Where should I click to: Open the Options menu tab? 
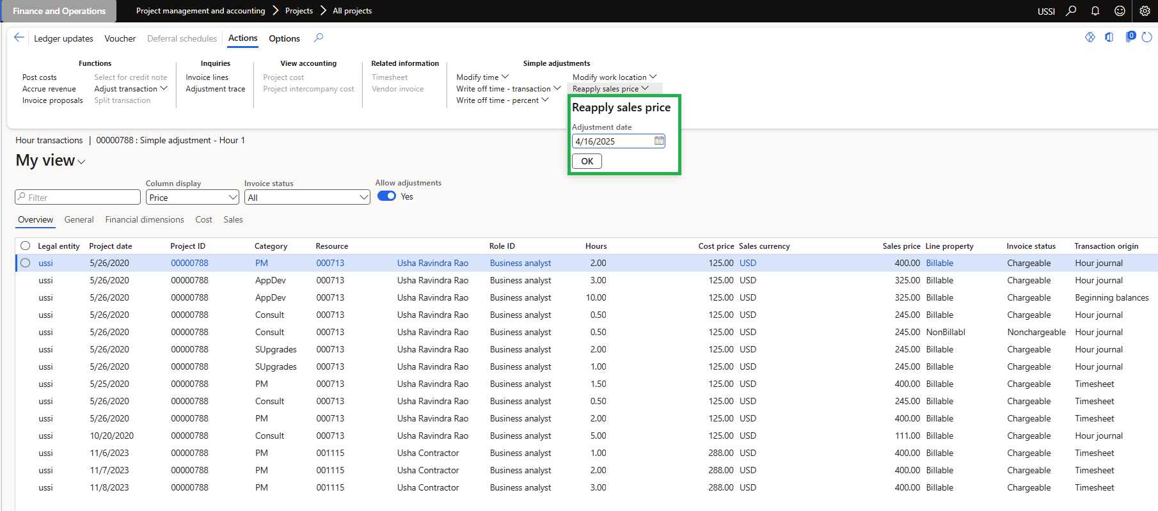(x=284, y=38)
